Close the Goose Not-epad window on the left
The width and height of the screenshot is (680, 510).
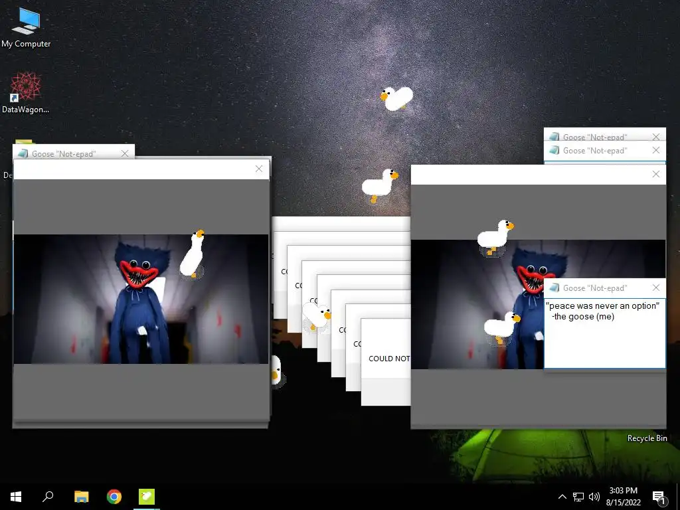click(x=125, y=153)
